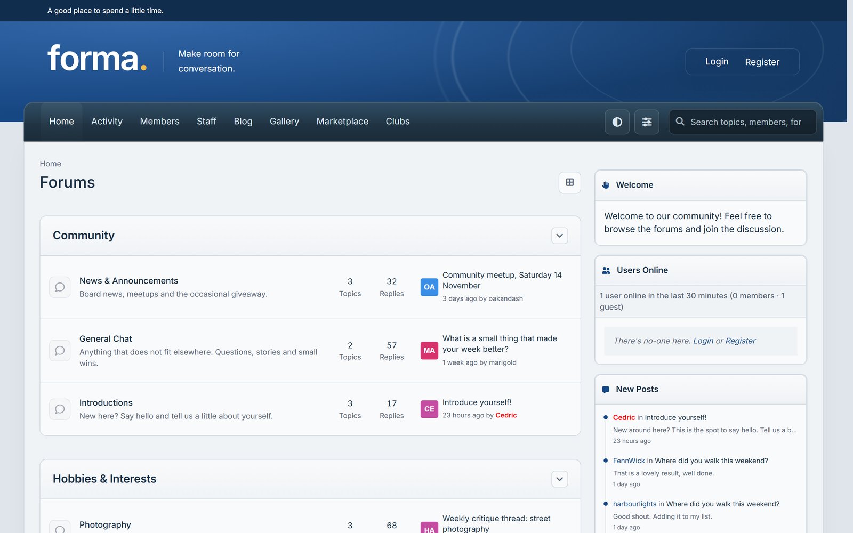Click the forma logo
This screenshot has width=853, height=533.
pos(97,58)
